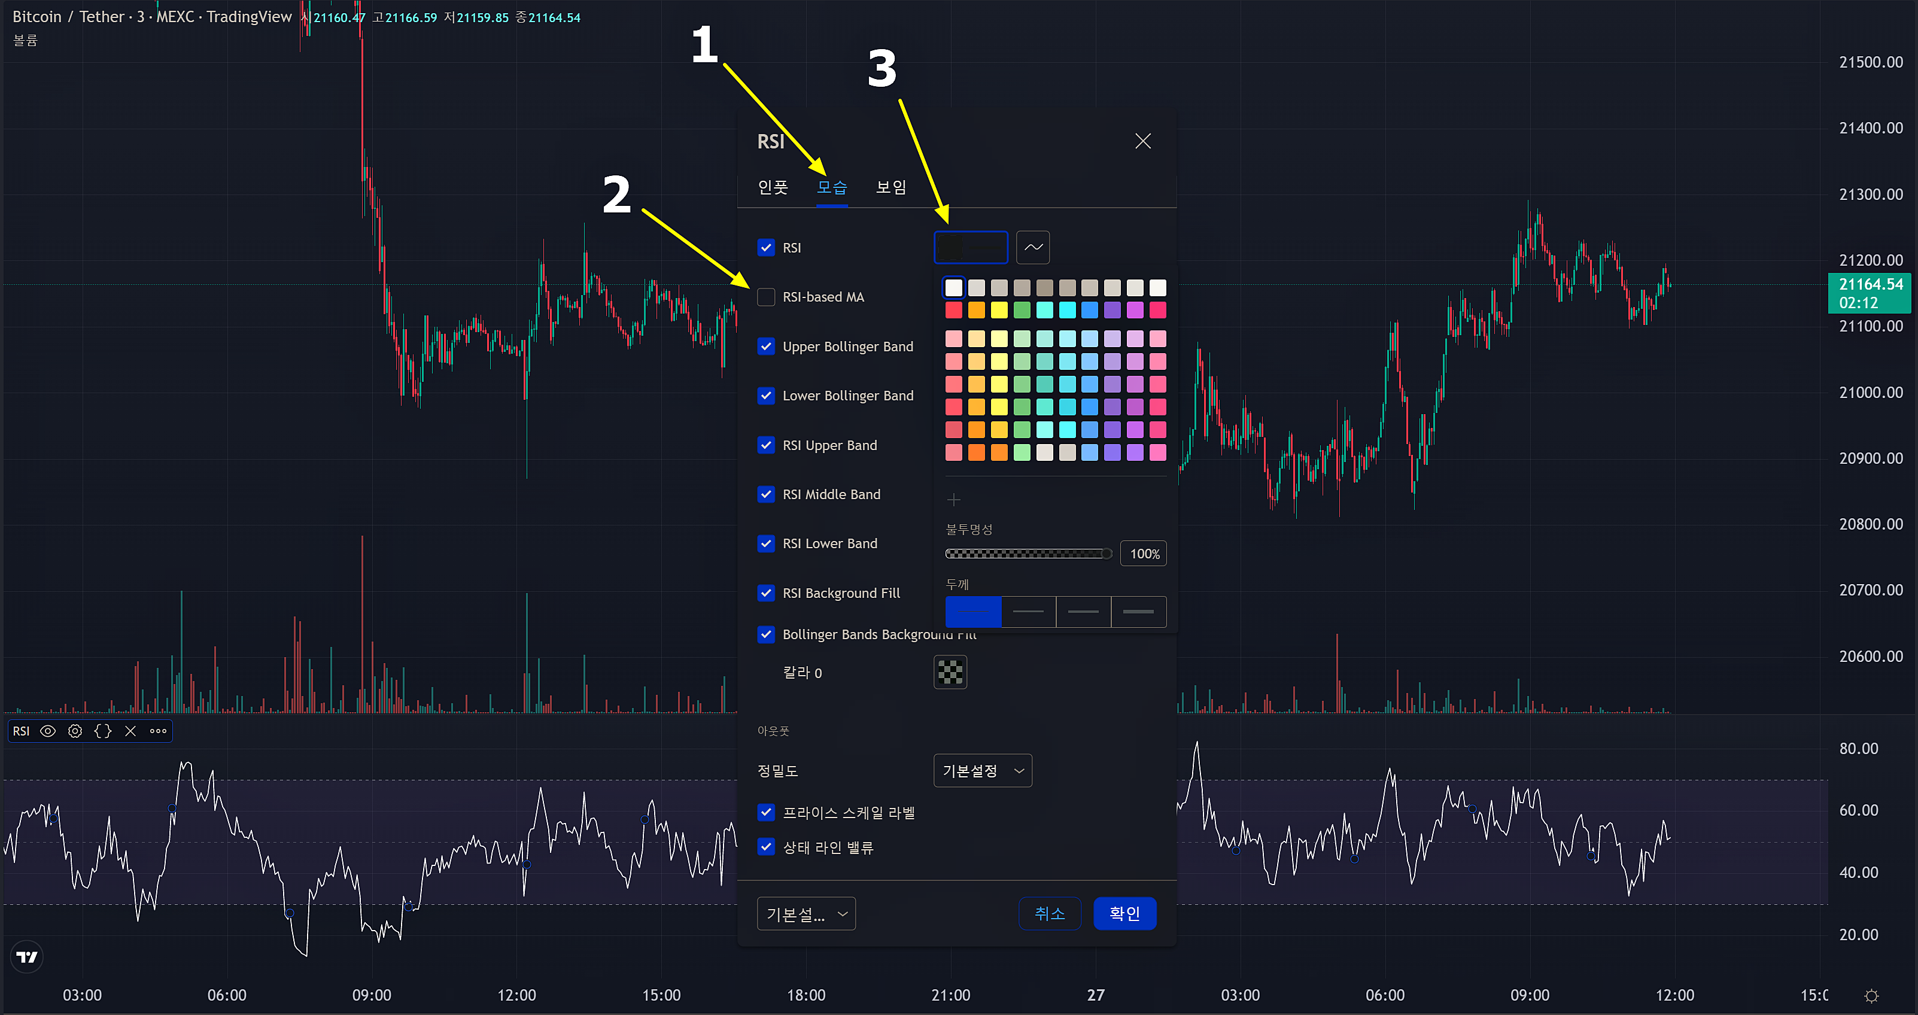Uncheck RSI Background Fill checkbox
This screenshot has height=1015, width=1918.
[x=766, y=592]
